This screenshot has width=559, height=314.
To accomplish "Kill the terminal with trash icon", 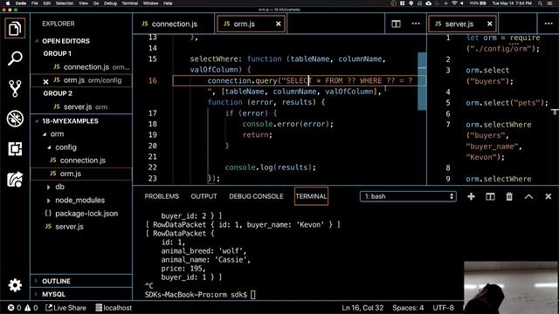I will click(x=509, y=196).
